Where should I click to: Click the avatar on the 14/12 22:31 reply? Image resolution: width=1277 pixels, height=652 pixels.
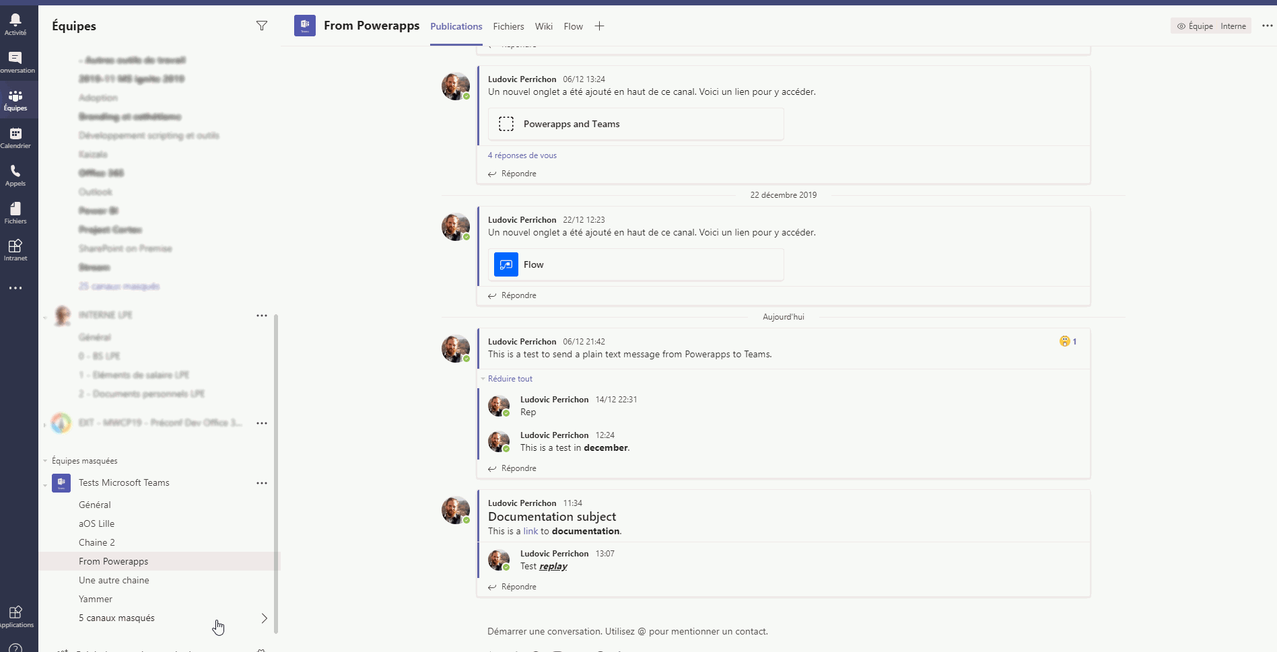tap(499, 406)
